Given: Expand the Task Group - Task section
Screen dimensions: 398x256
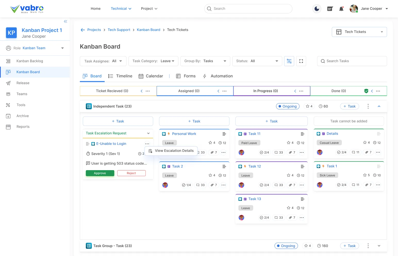Looking at the screenshot, I should click(379, 246).
